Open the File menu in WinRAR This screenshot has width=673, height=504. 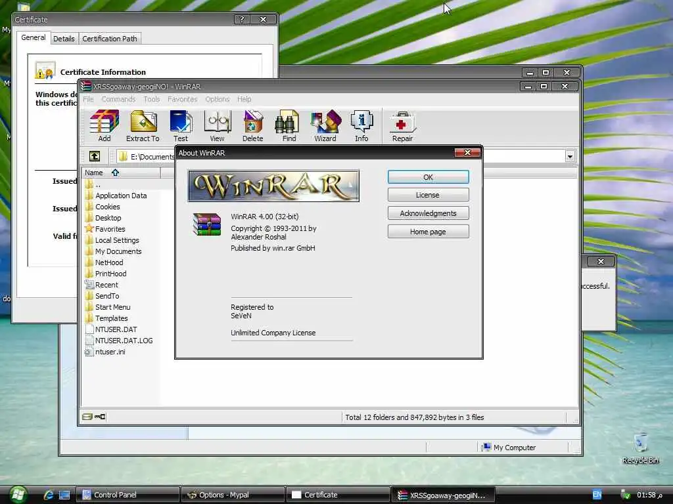[89, 99]
